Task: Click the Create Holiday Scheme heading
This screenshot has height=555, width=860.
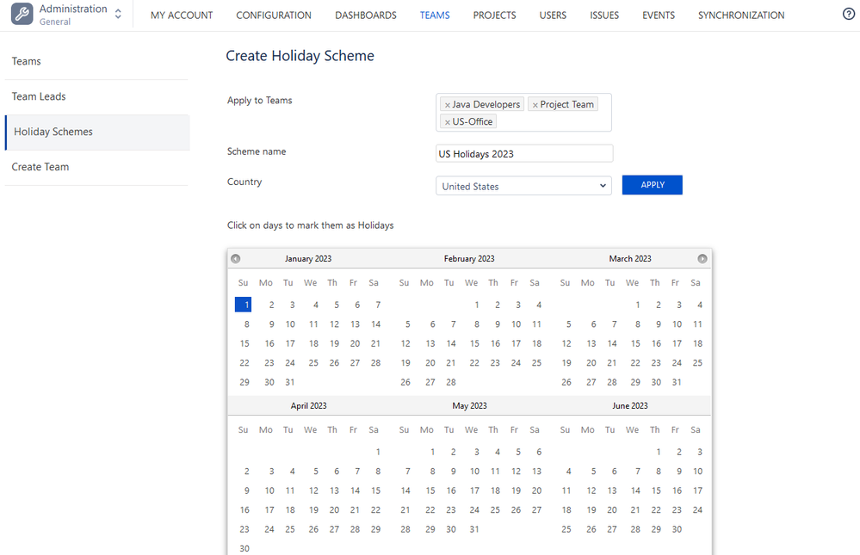Action: pos(300,56)
